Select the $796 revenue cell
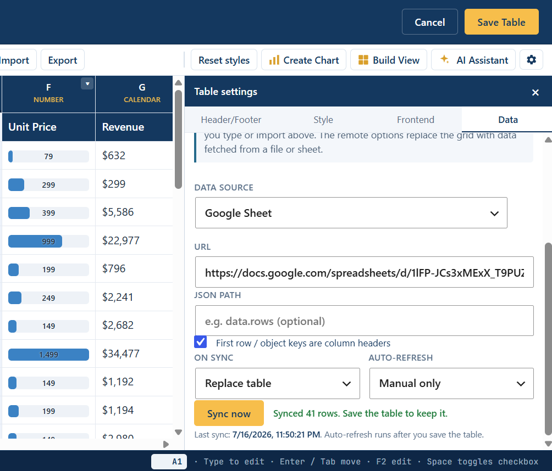552x471 pixels. point(134,268)
